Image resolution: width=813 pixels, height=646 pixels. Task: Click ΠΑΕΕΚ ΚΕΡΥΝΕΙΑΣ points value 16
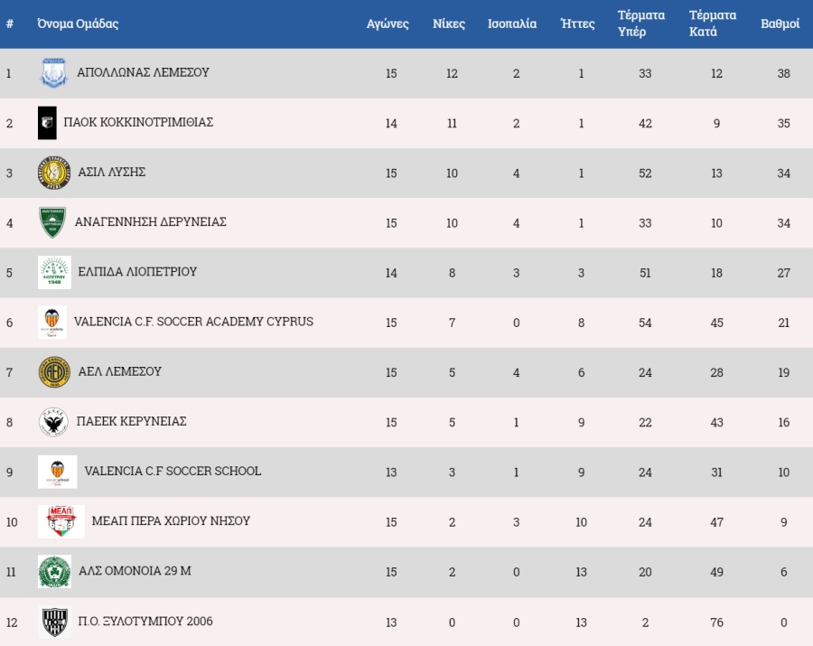click(x=783, y=423)
